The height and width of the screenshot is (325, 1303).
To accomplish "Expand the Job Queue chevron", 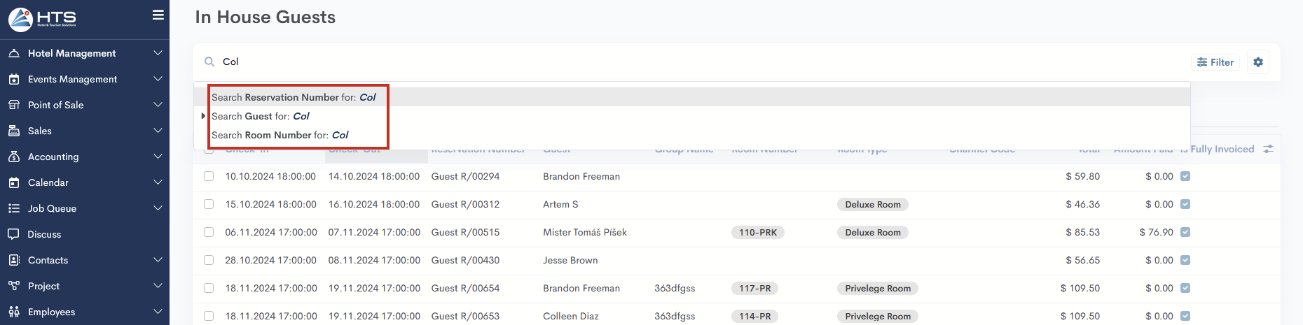I will (x=158, y=208).
